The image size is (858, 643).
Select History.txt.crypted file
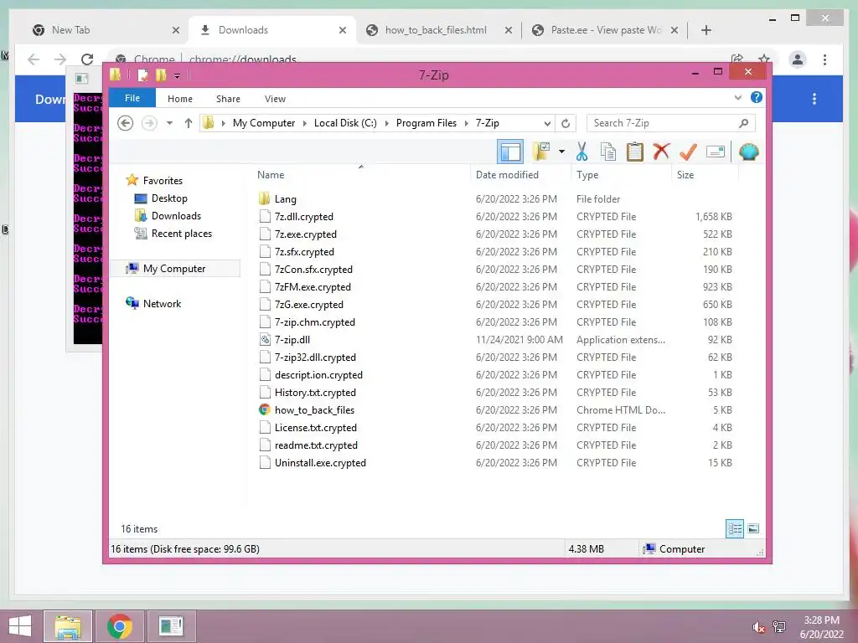(x=315, y=393)
